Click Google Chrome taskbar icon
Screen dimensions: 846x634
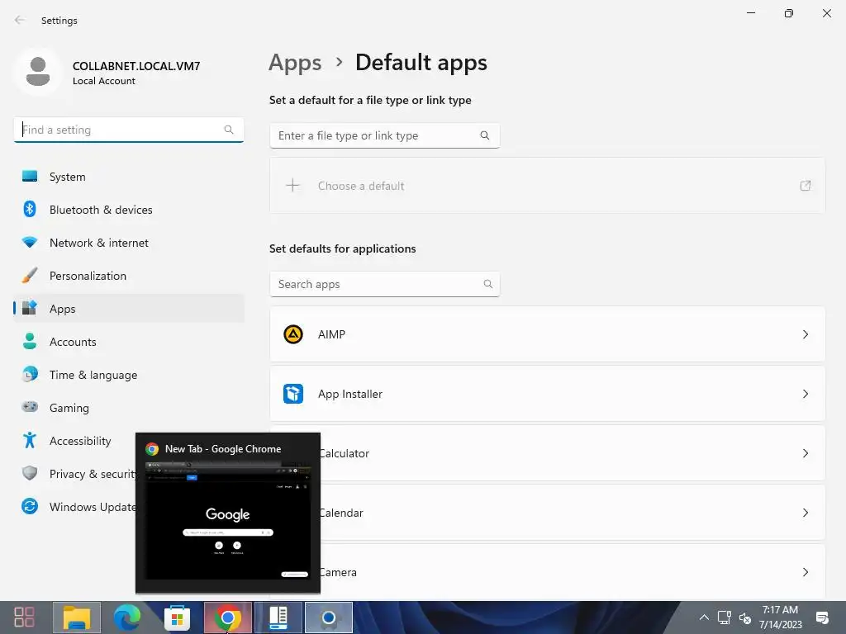click(x=228, y=617)
